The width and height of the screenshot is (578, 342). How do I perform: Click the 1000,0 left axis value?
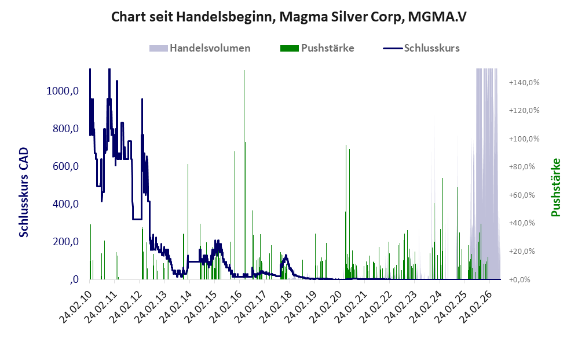(x=63, y=91)
